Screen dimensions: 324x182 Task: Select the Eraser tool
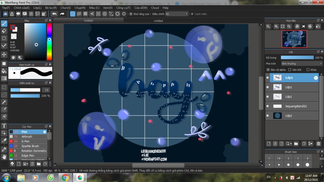4,31
